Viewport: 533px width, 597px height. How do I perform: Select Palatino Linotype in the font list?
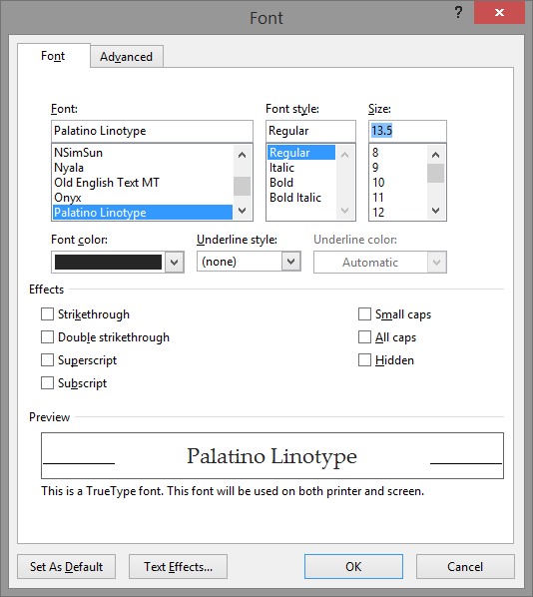click(143, 212)
